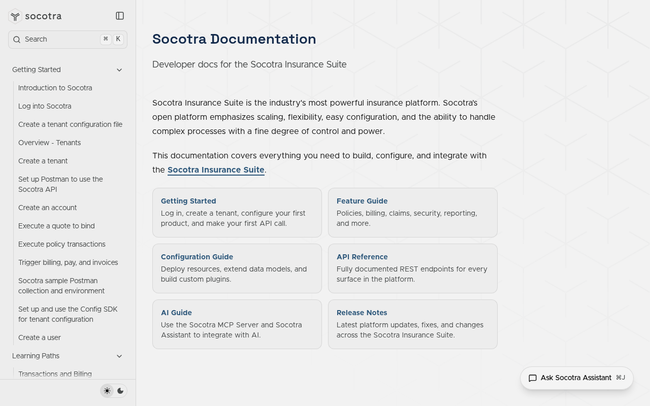Switch to light mode sun icon
650x406 pixels.
[107, 391]
